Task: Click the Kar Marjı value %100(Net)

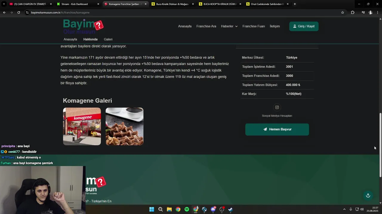Action: 294,94
